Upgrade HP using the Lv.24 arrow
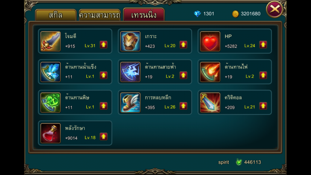This screenshot has height=175, width=311. click(x=263, y=45)
